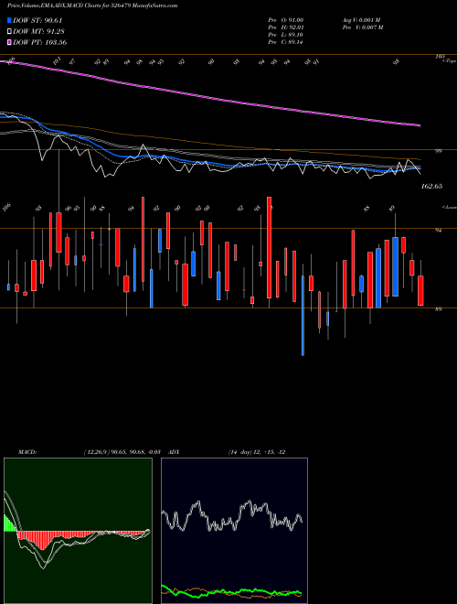The image size is (457, 604).
Task: Click the 105 price axis label
Action: point(440,56)
